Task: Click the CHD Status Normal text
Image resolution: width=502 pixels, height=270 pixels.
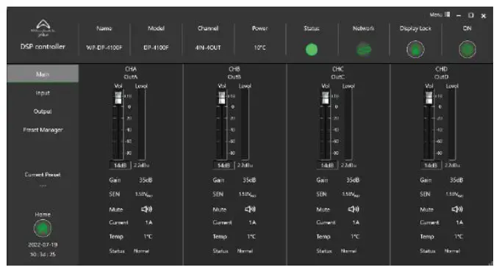Action: pyautogui.click(x=452, y=251)
